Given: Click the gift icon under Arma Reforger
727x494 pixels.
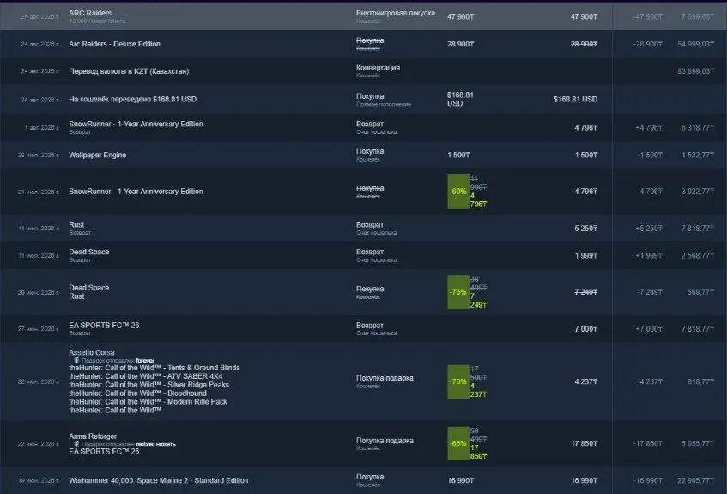Looking at the screenshot, I should tap(76, 444).
